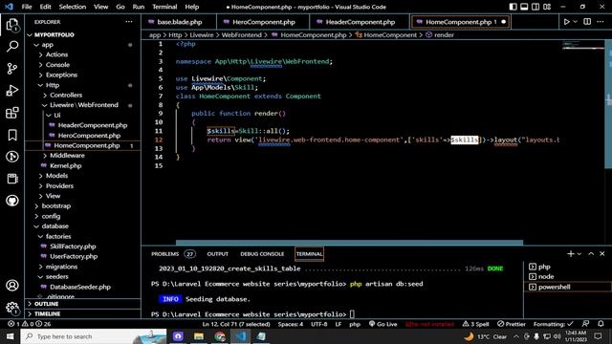Screen dimensions: 612x344
Task: Open Run and Debug view icon
Action: coord(12,91)
